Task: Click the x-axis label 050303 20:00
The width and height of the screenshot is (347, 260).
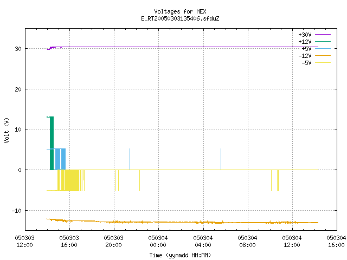Action: point(113,241)
